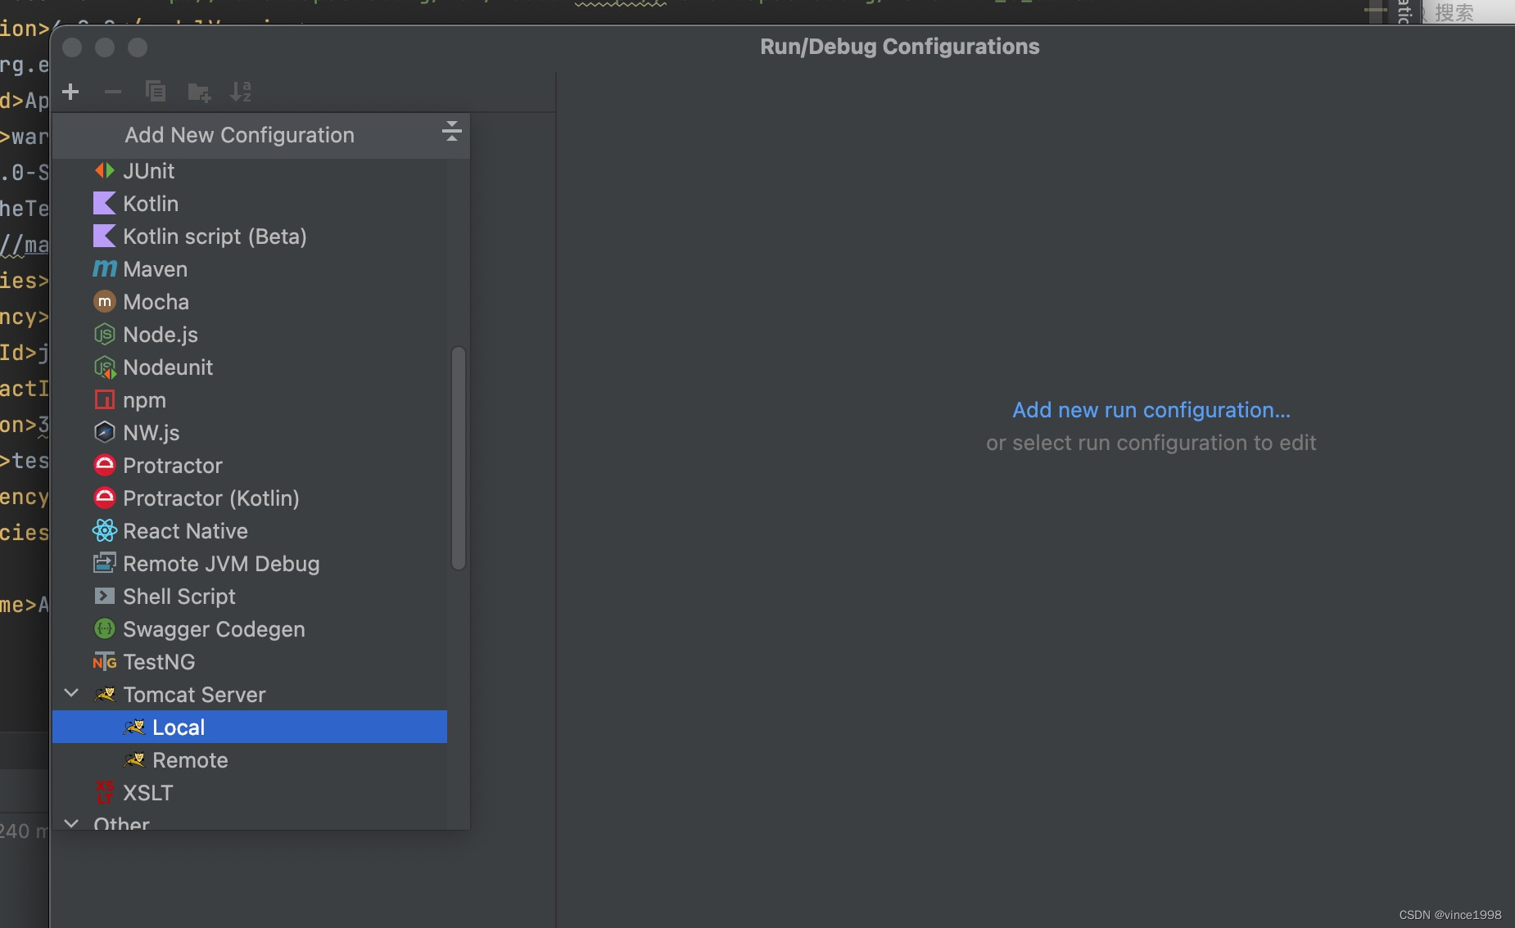Click the Nodeunit list entry text

pyautogui.click(x=168, y=367)
